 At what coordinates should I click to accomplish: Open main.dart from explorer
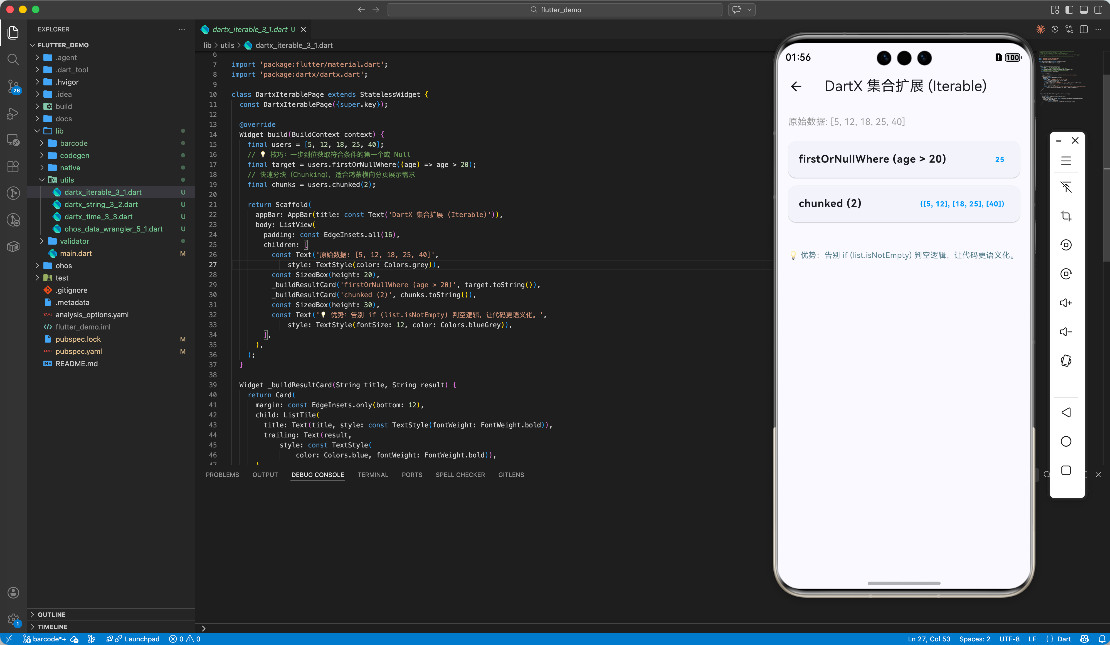(76, 253)
